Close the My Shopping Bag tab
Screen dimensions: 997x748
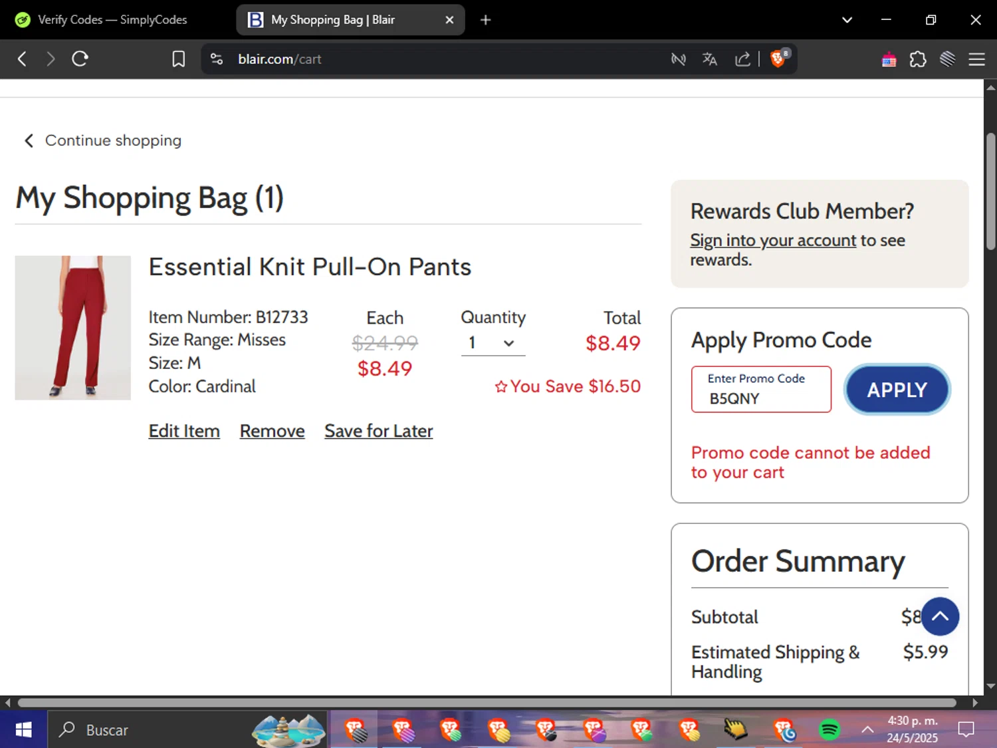point(449,20)
